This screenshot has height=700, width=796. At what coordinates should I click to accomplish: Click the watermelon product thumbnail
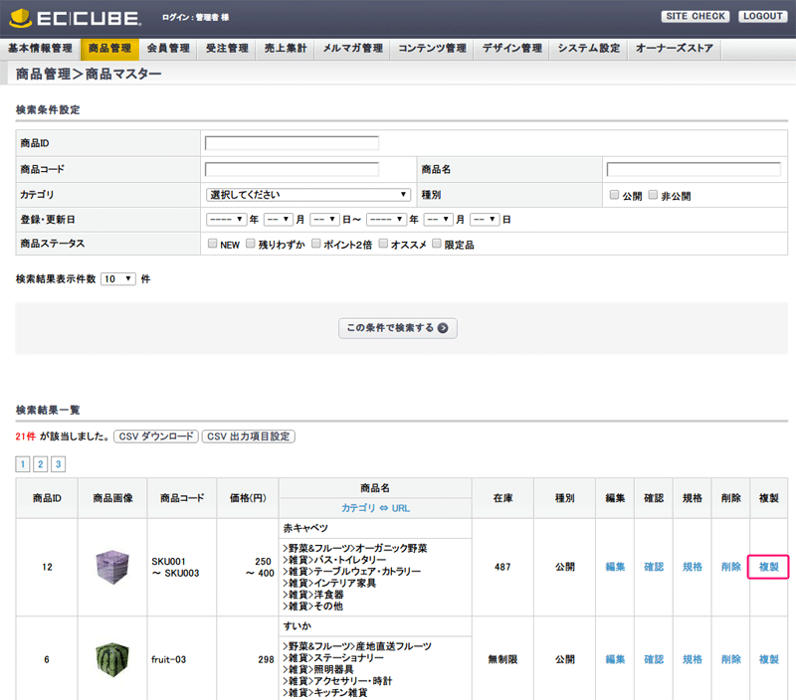[x=112, y=659]
